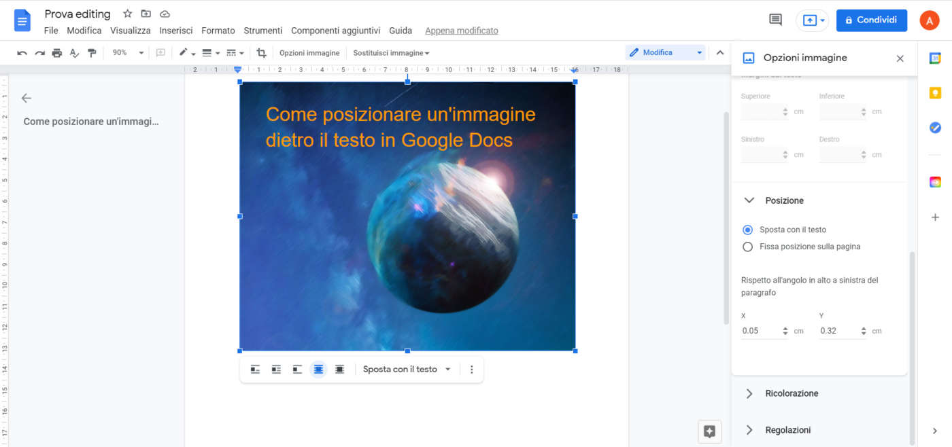
Task: Click the 'Sostituisci immagine' button
Action: [x=391, y=53]
